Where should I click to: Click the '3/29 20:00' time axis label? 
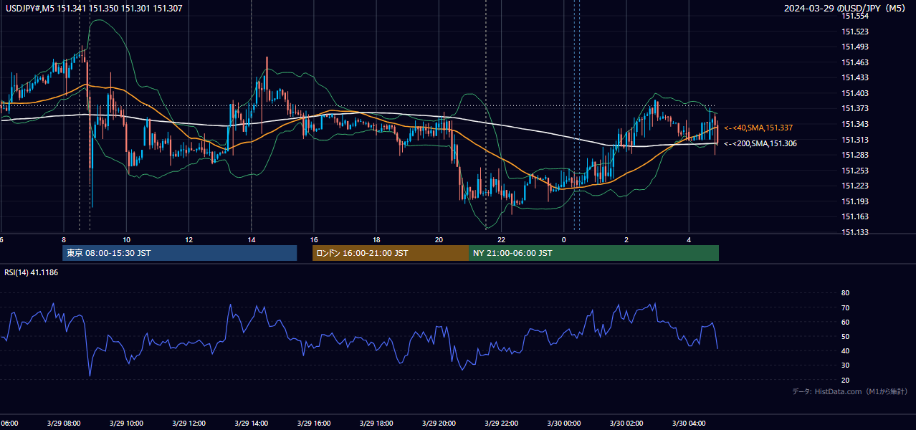(x=439, y=423)
